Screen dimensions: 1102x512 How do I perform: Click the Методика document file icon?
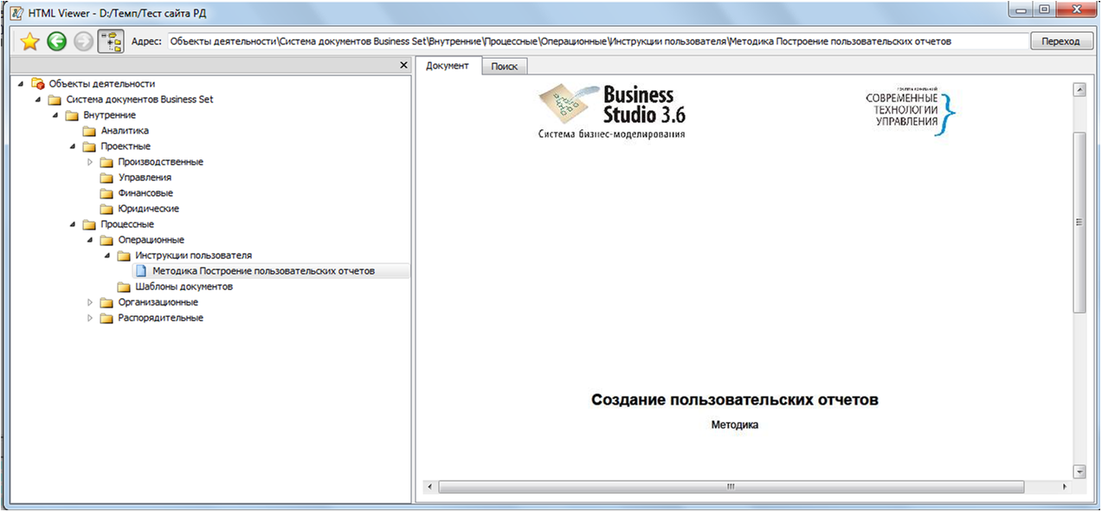(x=141, y=271)
